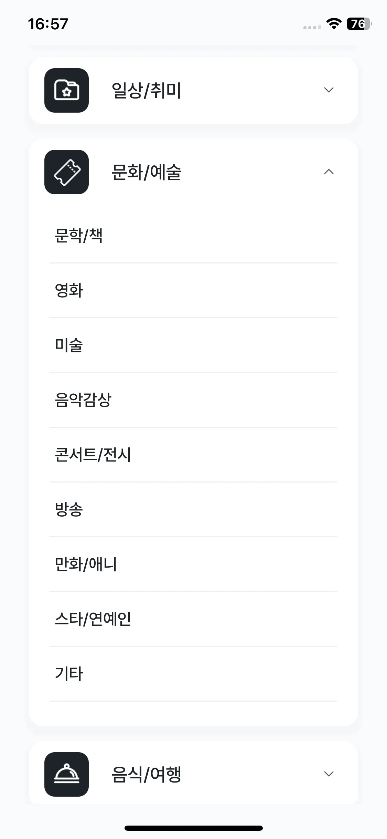The height and width of the screenshot is (839, 387).
Task: Tap the ticket icon for 문화/예술
Action: (66, 172)
